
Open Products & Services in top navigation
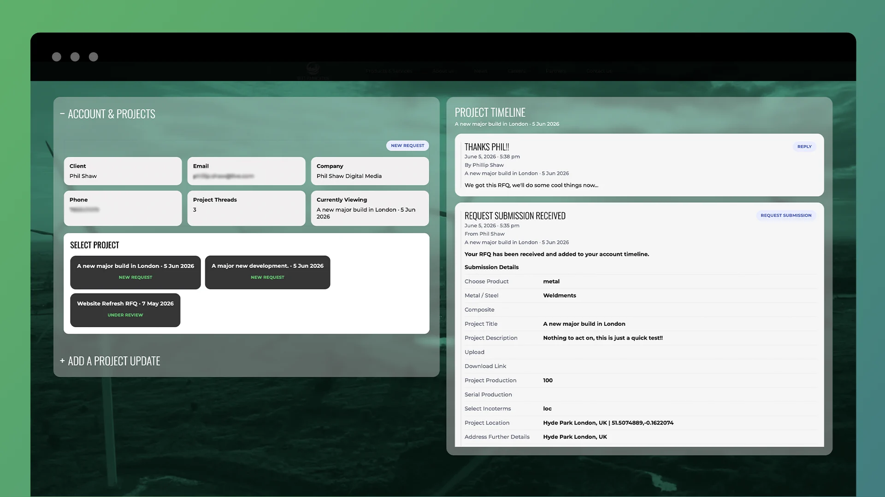click(x=389, y=71)
